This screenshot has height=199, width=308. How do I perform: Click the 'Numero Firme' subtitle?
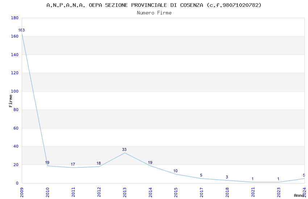pyautogui.click(x=154, y=13)
